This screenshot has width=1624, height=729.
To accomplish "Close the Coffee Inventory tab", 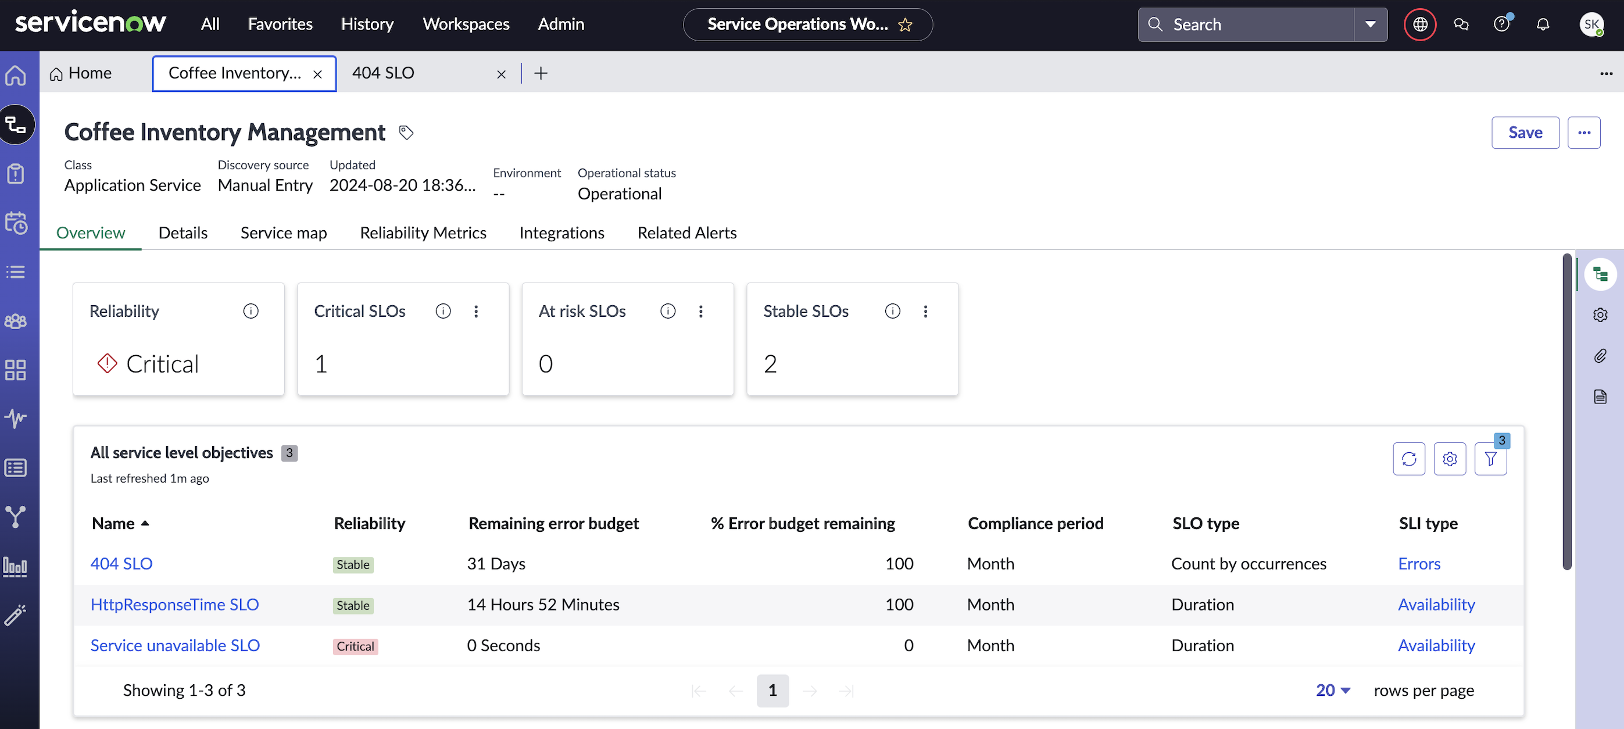I will tap(318, 74).
